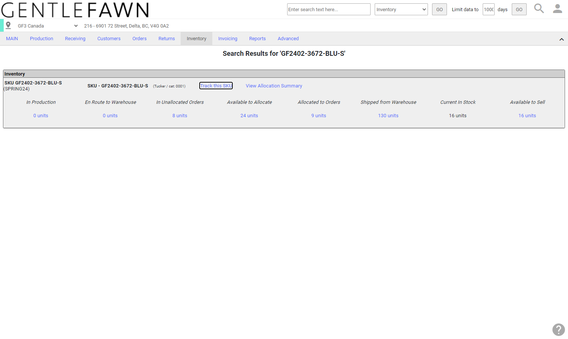Open the Returns tab
The height and width of the screenshot is (339, 568).
(166, 39)
